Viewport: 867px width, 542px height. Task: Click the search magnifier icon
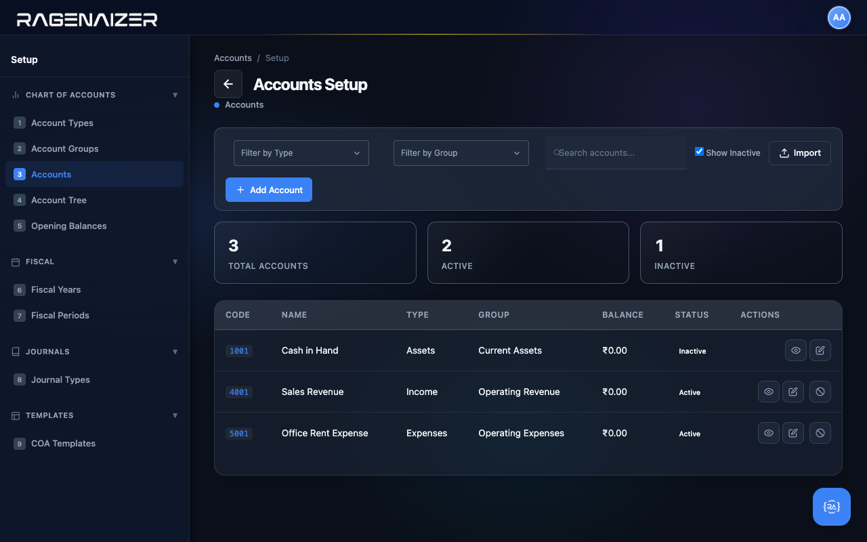click(x=557, y=153)
